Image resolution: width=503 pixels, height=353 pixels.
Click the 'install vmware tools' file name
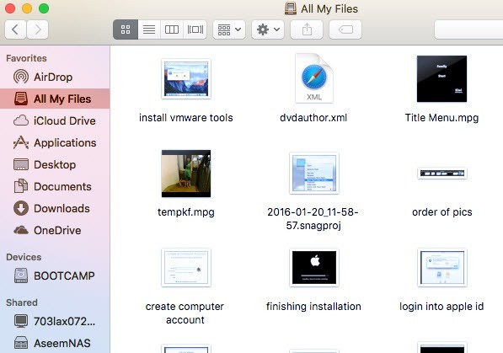[x=186, y=118]
